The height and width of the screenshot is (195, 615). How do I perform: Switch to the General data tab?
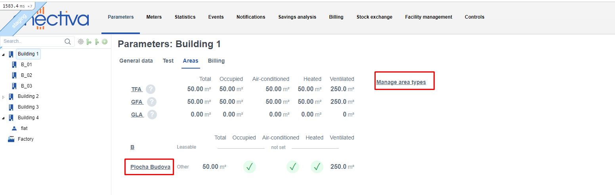[x=136, y=61]
